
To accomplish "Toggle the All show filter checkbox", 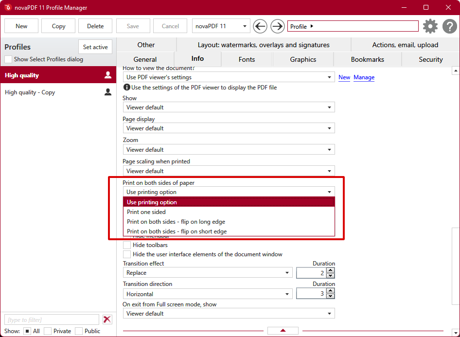I will click(x=27, y=331).
